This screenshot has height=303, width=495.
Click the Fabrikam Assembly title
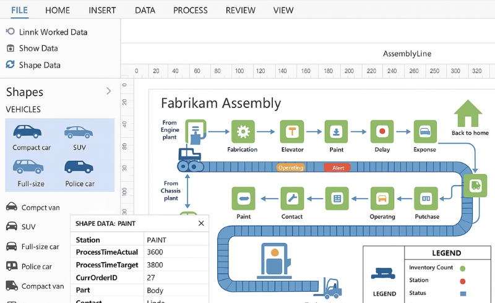[x=221, y=103]
